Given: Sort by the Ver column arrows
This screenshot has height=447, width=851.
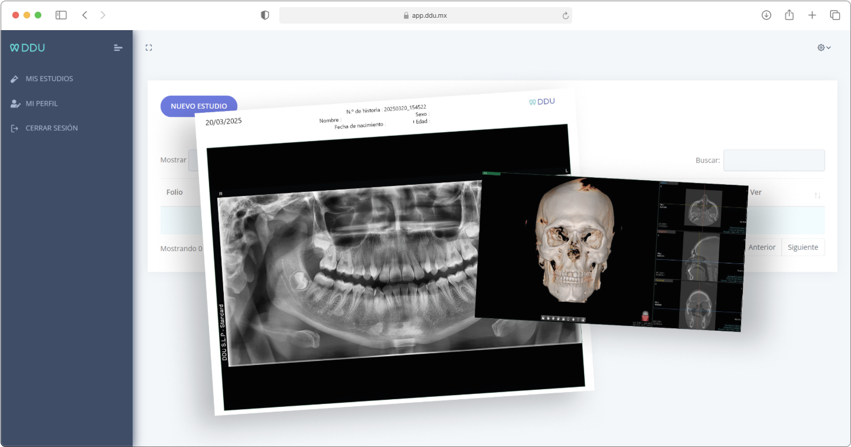Looking at the screenshot, I should coord(817,195).
